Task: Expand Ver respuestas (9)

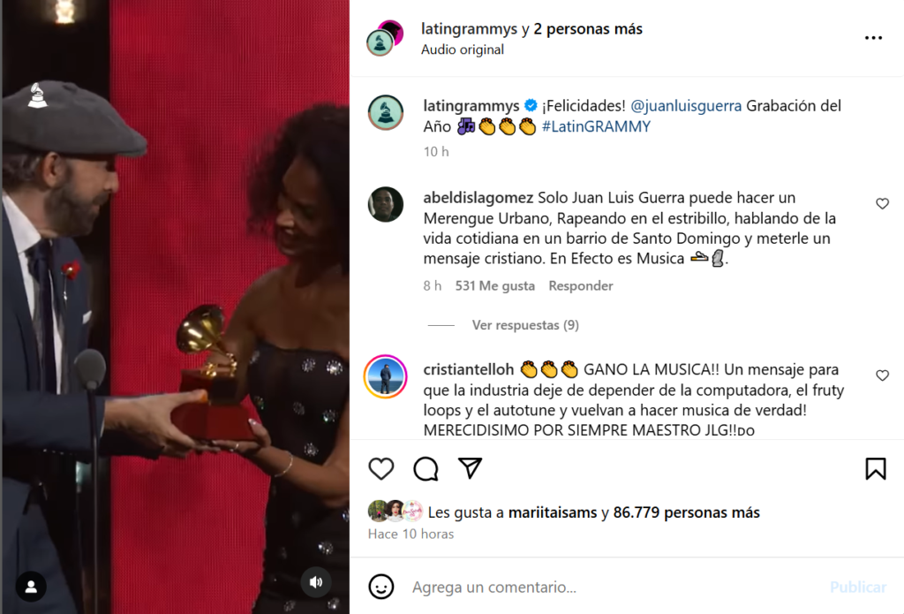Action: [525, 325]
